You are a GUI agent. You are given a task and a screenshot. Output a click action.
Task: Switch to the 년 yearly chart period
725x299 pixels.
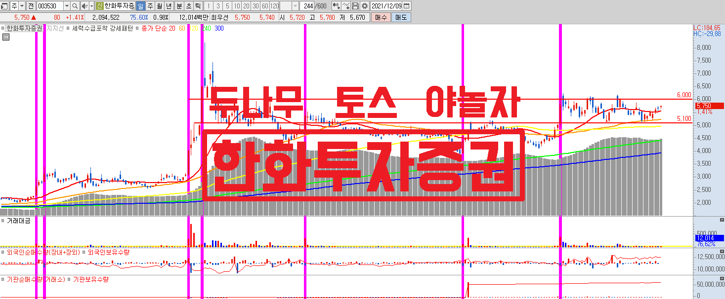tap(169, 6)
